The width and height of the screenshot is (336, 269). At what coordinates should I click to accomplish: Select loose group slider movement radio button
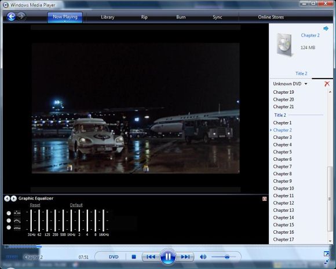click(x=9, y=220)
